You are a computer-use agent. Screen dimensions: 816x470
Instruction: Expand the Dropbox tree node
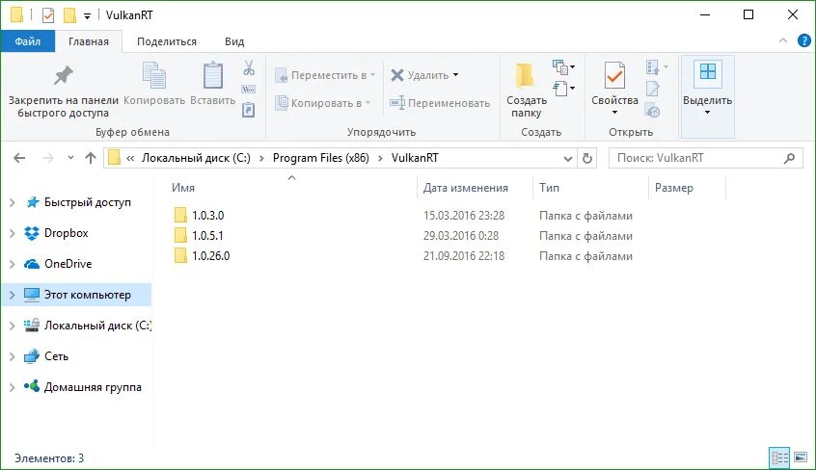[13, 234]
